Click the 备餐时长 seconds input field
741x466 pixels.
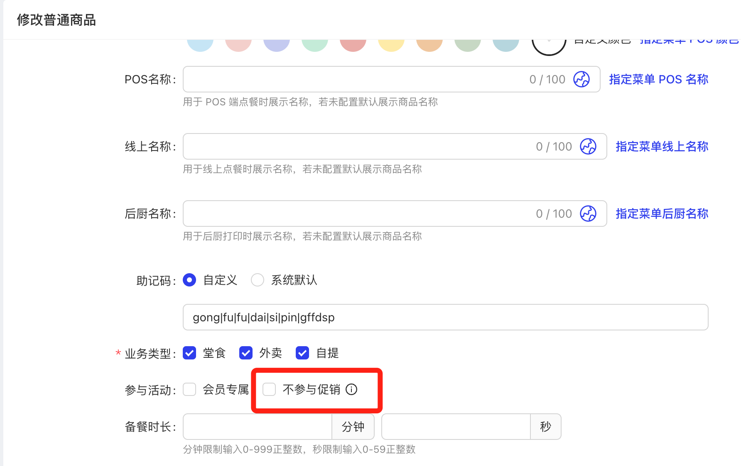tap(456, 427)
